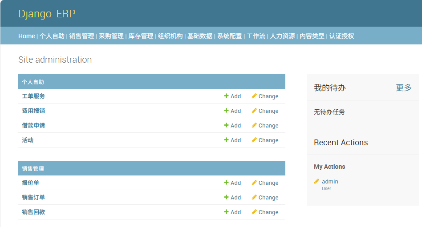Open the Home menu item
The height and width of the screenshot is (227, 422).
26,36
